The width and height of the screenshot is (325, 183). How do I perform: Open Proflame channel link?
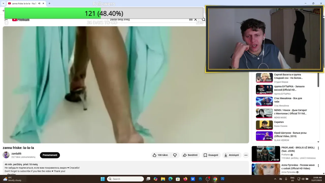(285, 155)
